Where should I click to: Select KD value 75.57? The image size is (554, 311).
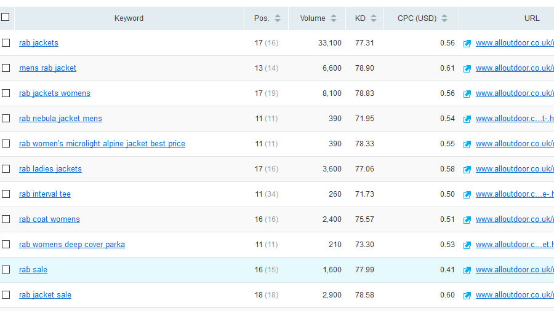tap(364, 219)
